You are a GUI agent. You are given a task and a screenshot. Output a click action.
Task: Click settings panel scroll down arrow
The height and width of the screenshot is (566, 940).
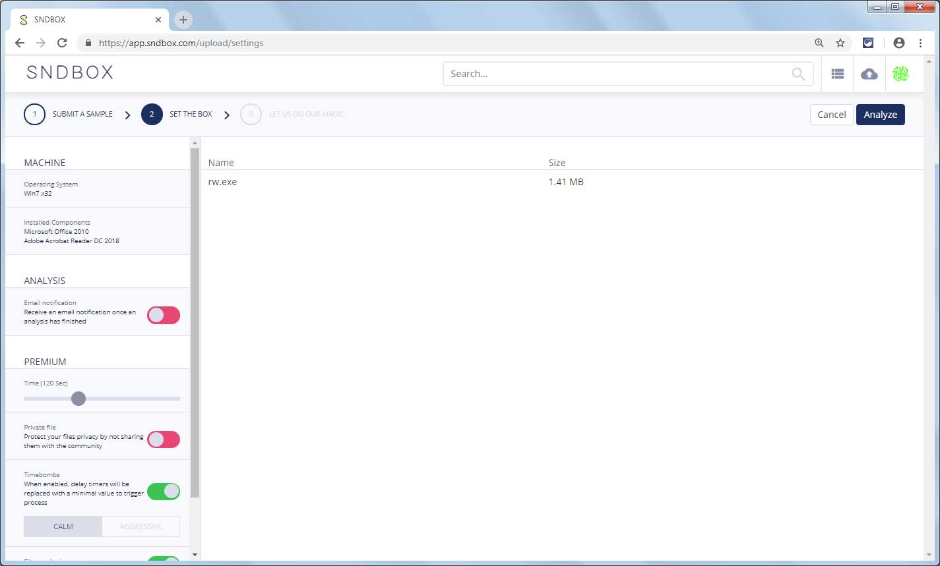(x=195, y=555)
